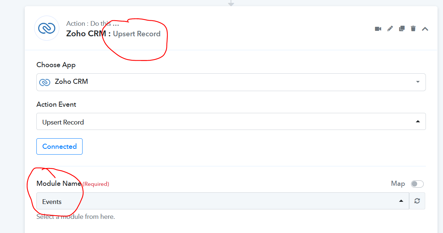Click the Connected button
The height and width of the screenshot is (233, 443).
(x=59, y=146)
